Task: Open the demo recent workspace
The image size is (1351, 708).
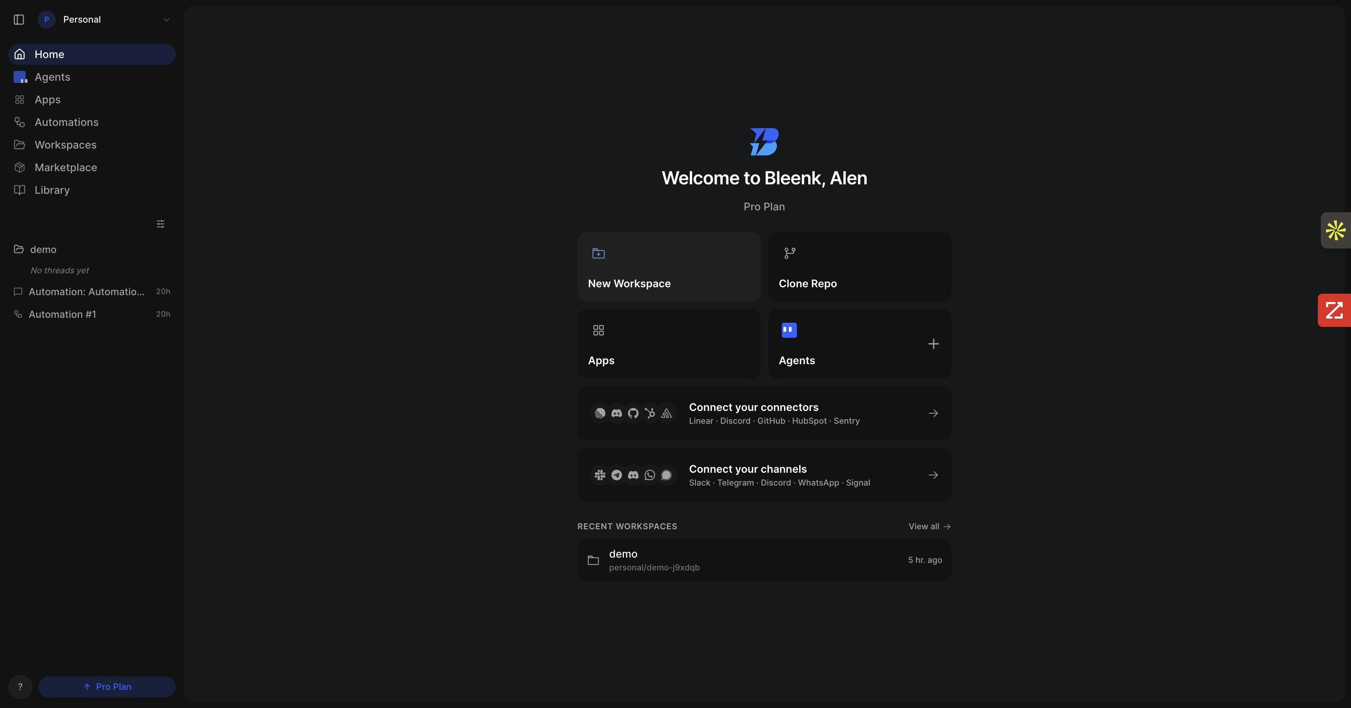Action: point(764,560)
